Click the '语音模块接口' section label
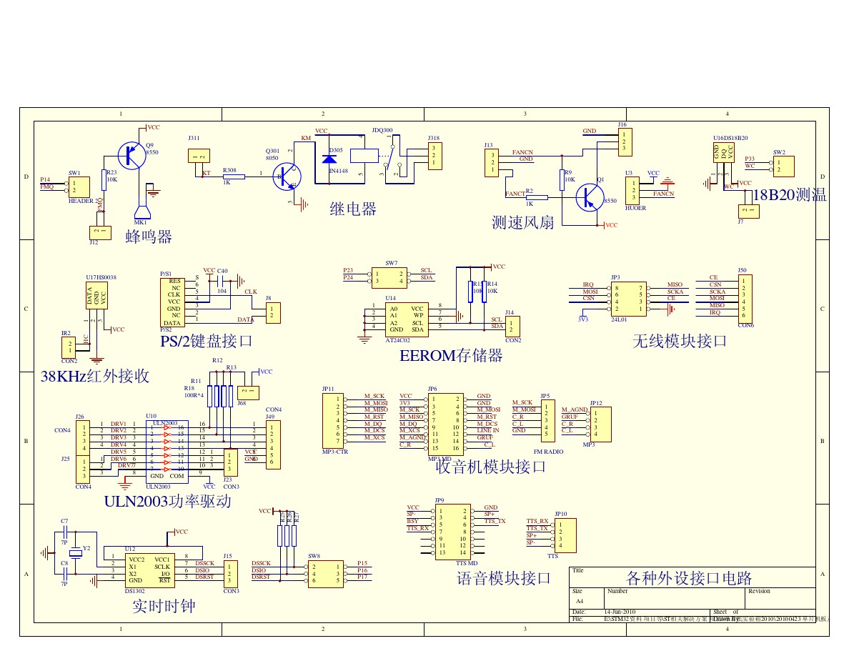Viewport: 849px width, 656px height. pyautogui.click(x=504, y=579)
